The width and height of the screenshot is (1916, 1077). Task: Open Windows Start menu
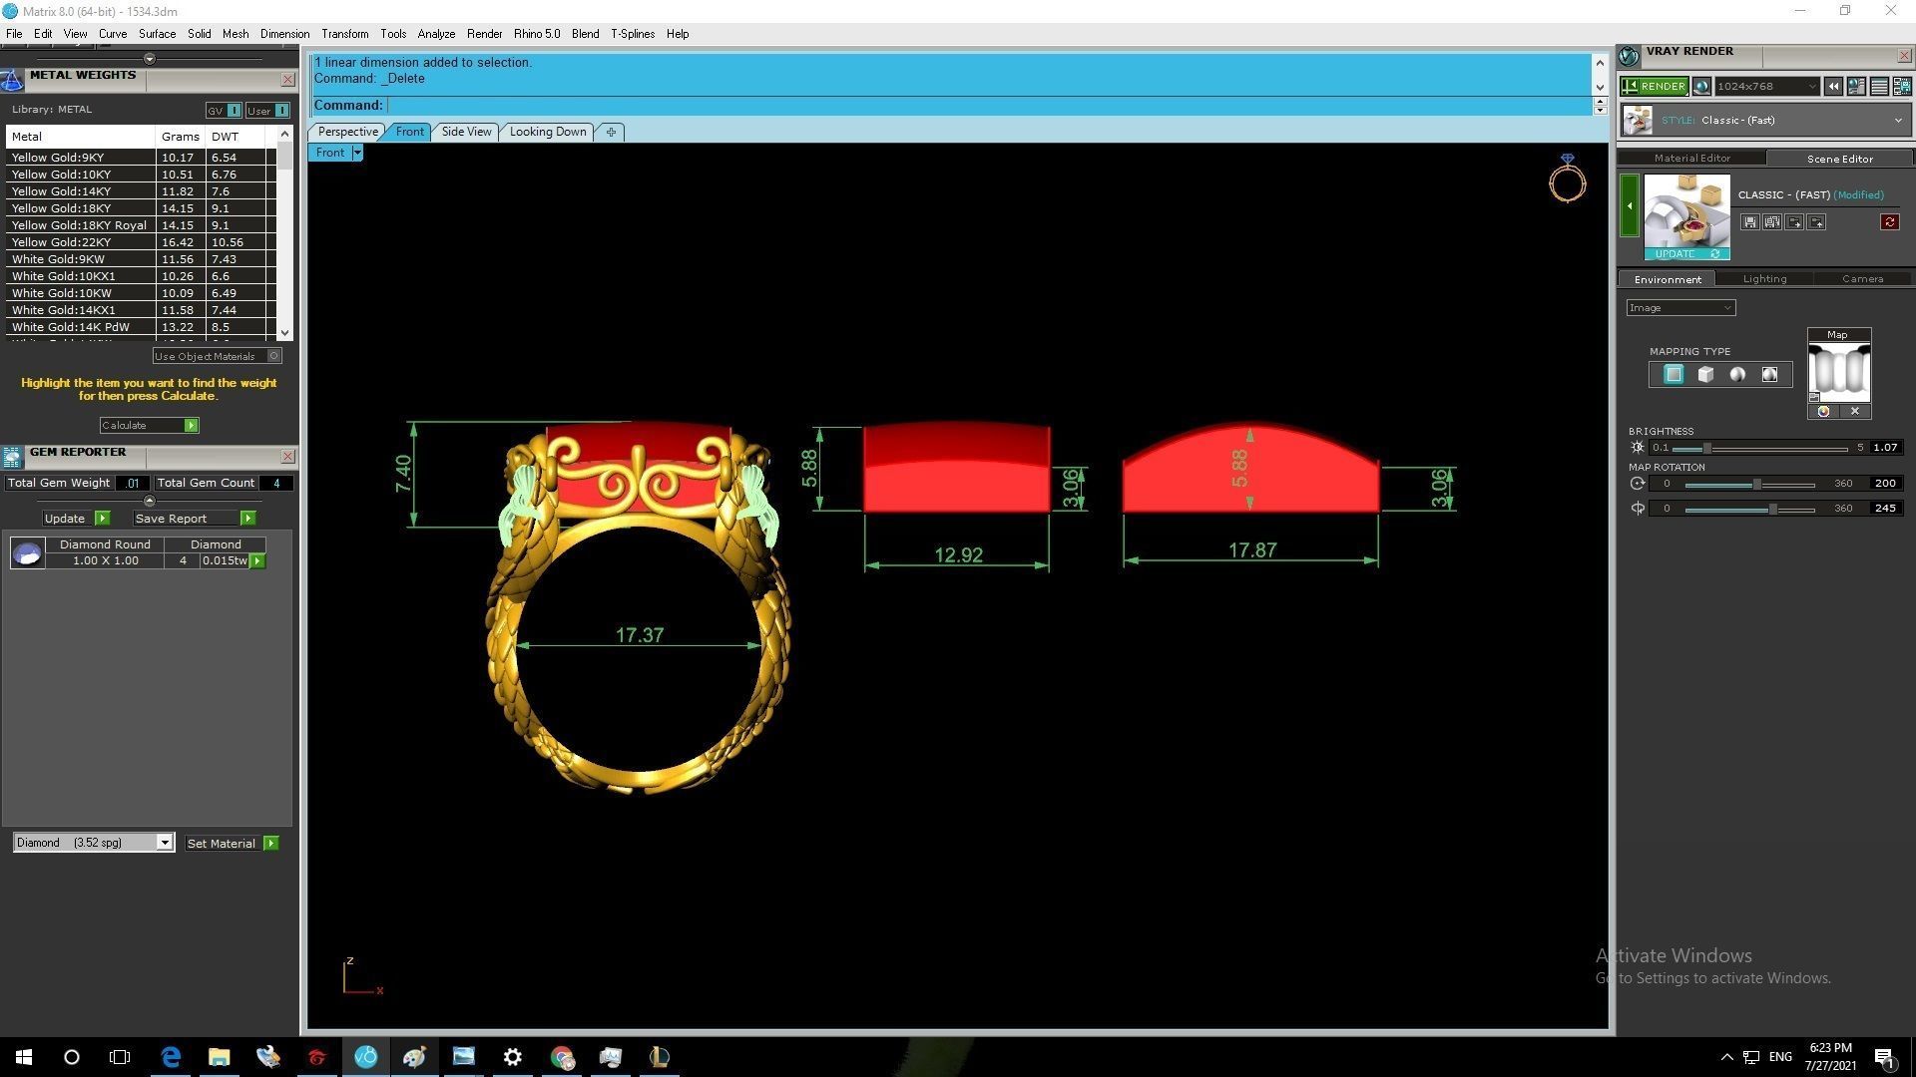pos(24,1057)
